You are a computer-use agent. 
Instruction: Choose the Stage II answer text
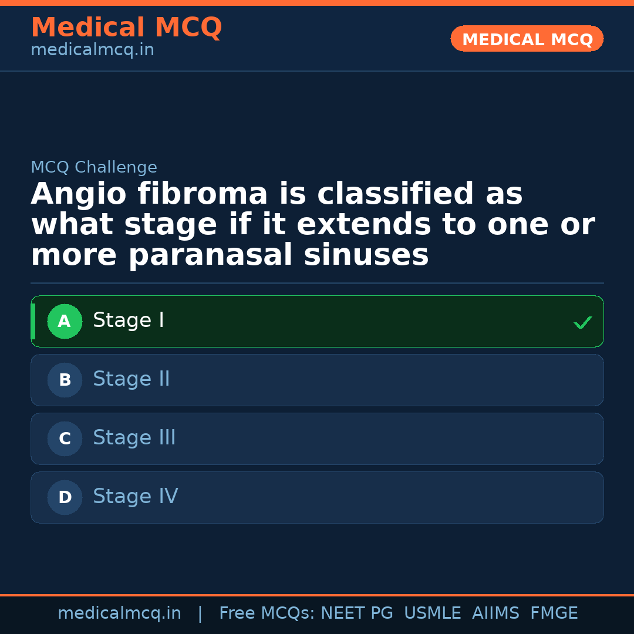pos(131,379)
